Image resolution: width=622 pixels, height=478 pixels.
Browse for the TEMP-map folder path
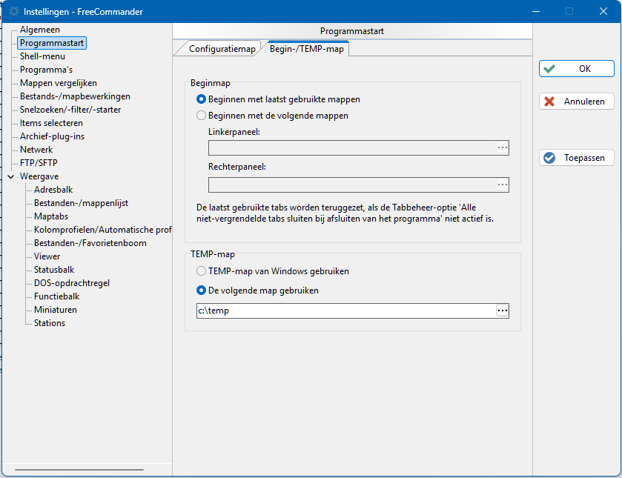502,311
